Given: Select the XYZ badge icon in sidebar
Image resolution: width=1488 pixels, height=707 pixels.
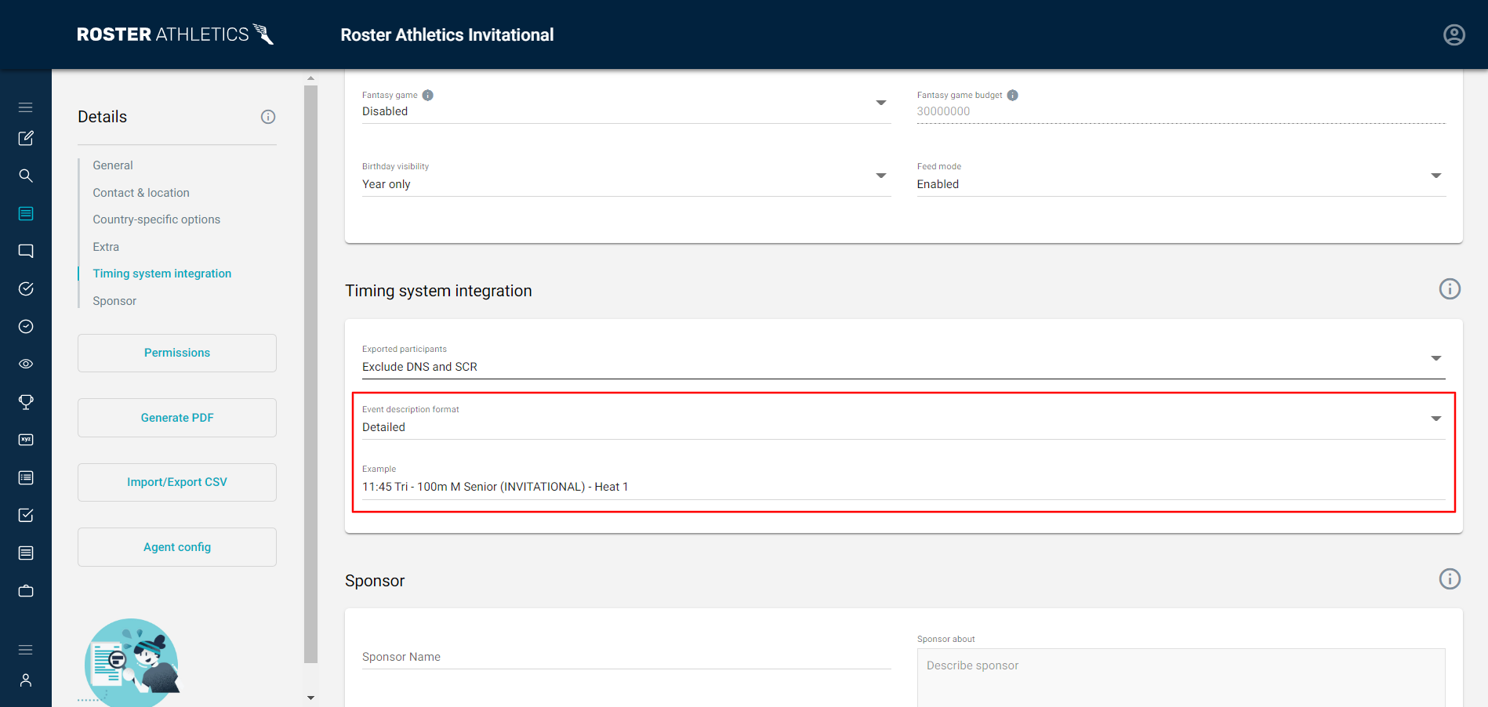Looking at the screenshot, I should point(26,440).
